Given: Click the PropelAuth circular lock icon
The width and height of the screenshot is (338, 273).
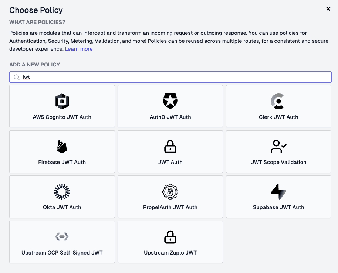Looking at the screenshot, I should click(x=170, y=192).
